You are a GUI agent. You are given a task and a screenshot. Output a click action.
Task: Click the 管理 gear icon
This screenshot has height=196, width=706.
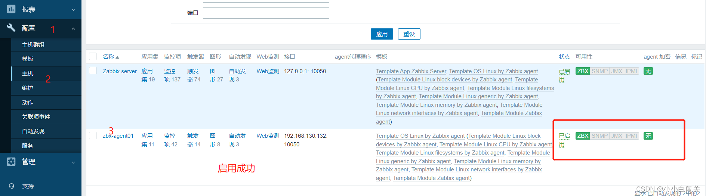point(11,162)
